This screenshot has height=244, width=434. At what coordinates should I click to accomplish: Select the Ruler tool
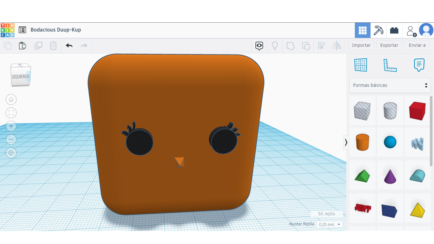pyautogui.click(x=390, y=65)
